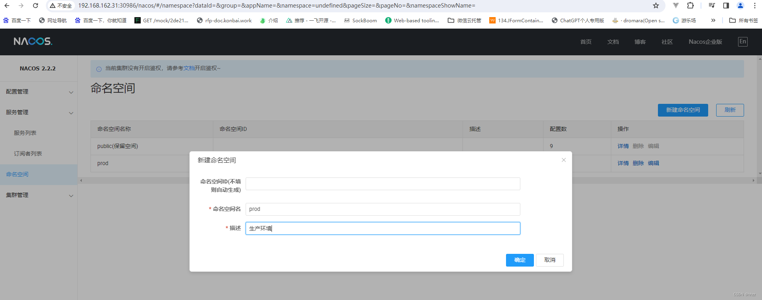The image size is (762, 300).
Task: Click 编辑 for prod namespace
Action: [x=653, y=164]
